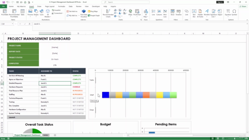Select cell with Hardware Requests task

click(x=23, y=87)
